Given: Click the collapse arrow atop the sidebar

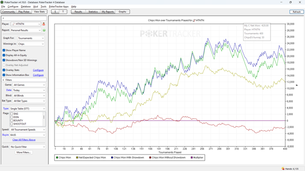Looking at the screenshot, I should [x=3, y=18].
